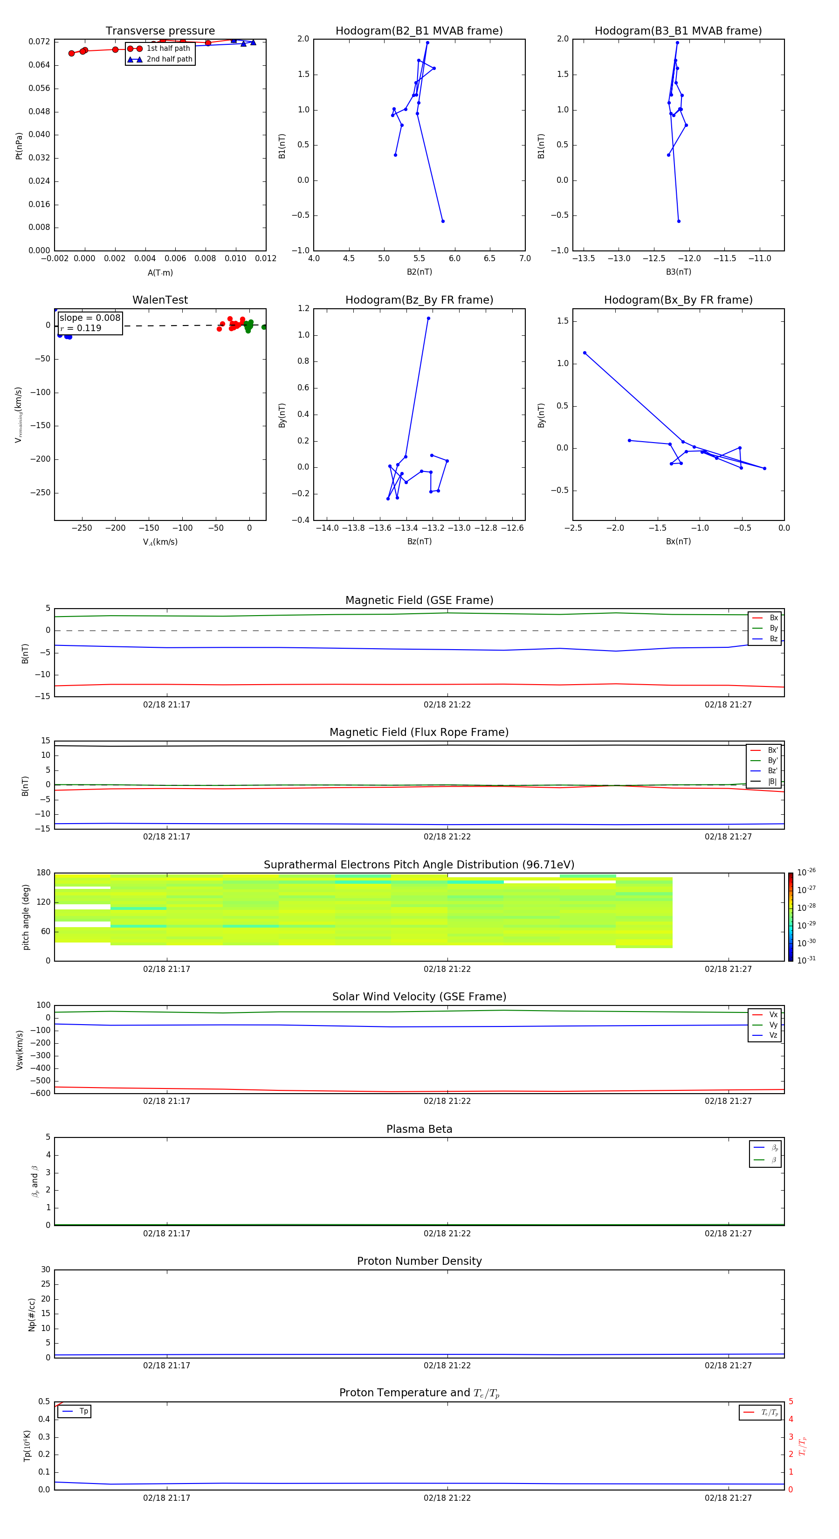Select the "V_A(km/s)" x-axis label
839x1539 pixels.
coord(160,542)
